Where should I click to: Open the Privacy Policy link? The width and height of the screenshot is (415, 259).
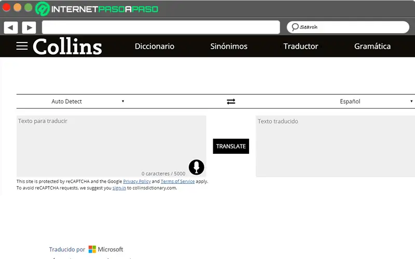(137, 181)
